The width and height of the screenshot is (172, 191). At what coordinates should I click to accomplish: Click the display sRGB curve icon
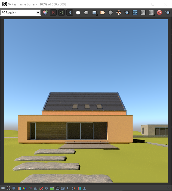click(x=57, y=188)
